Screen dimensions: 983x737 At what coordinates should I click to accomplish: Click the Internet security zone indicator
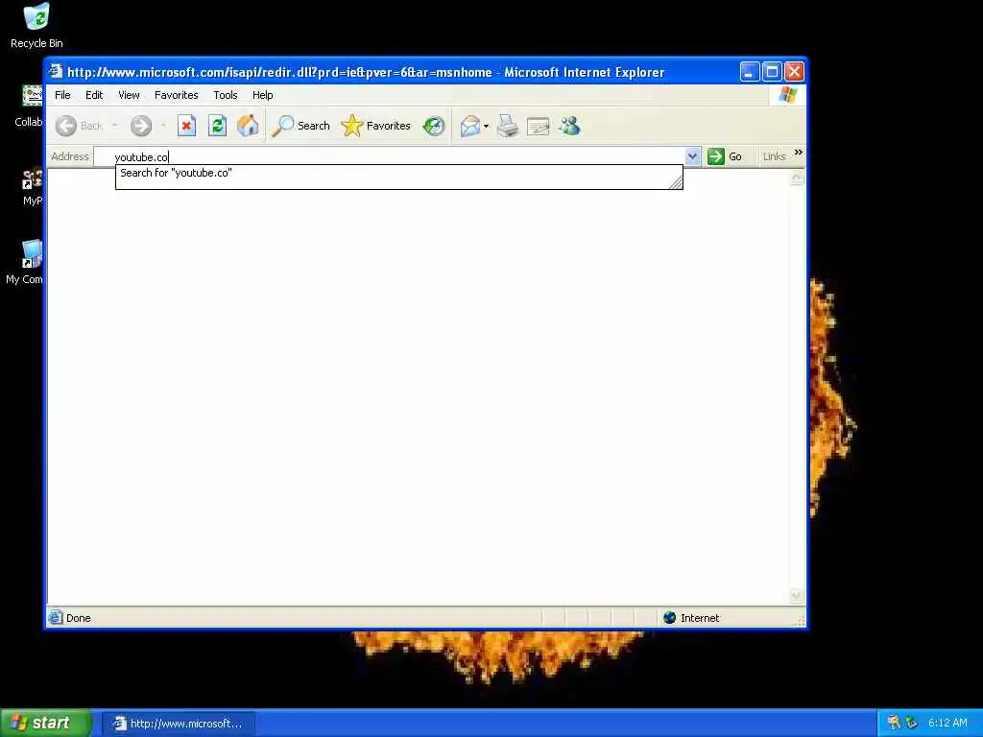[x=691, y=618]
